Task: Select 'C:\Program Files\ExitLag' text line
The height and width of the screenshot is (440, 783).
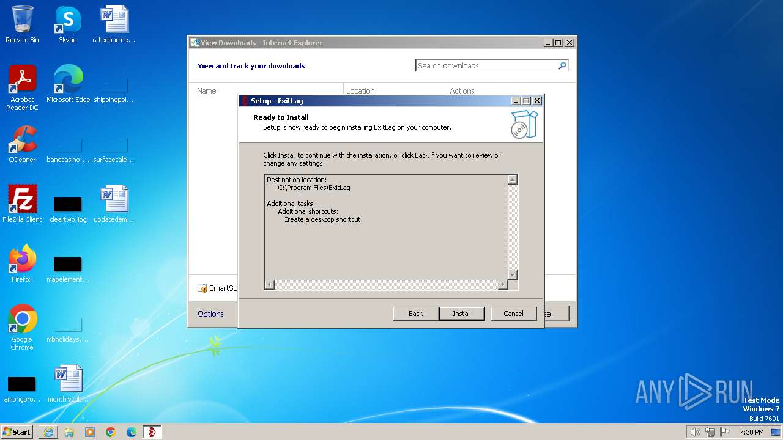Action: pos(314,188)
